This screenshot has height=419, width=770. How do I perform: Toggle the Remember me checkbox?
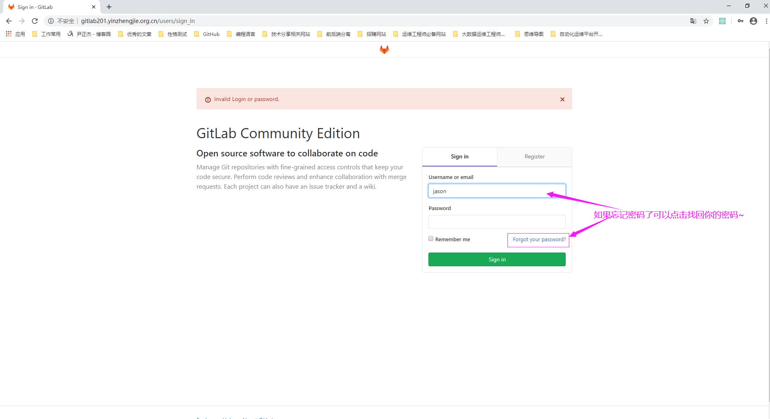pyautogui.click(x=431, y=239)
